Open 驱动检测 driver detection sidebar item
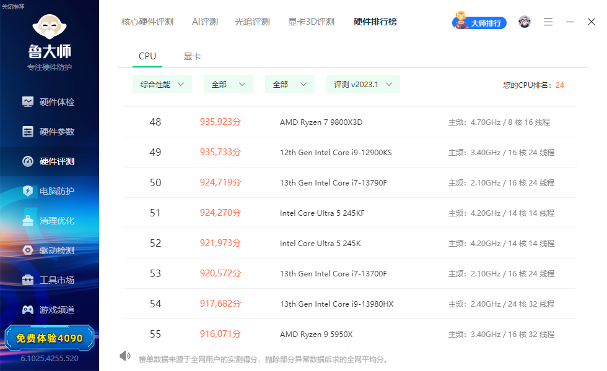The image size is (607, 371). click(x=49, y=250)
